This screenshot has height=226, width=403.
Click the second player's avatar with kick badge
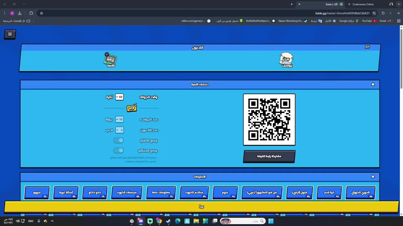click(x=111, y=60)
